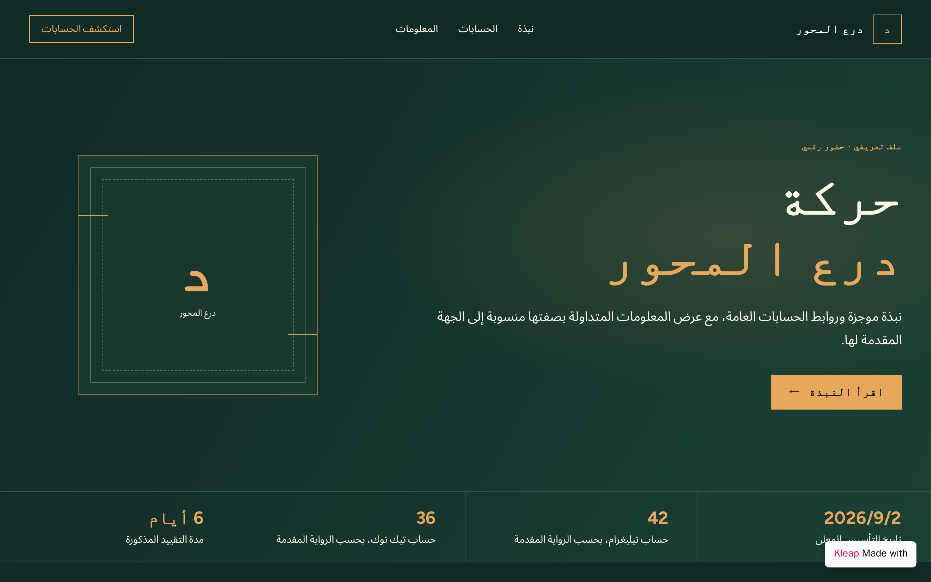The image size is (931, 582).
Task: Select the المعلومات nav item
Action: (x=417, y=29)
